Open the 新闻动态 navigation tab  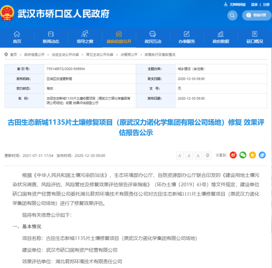(x=51, y=37)
